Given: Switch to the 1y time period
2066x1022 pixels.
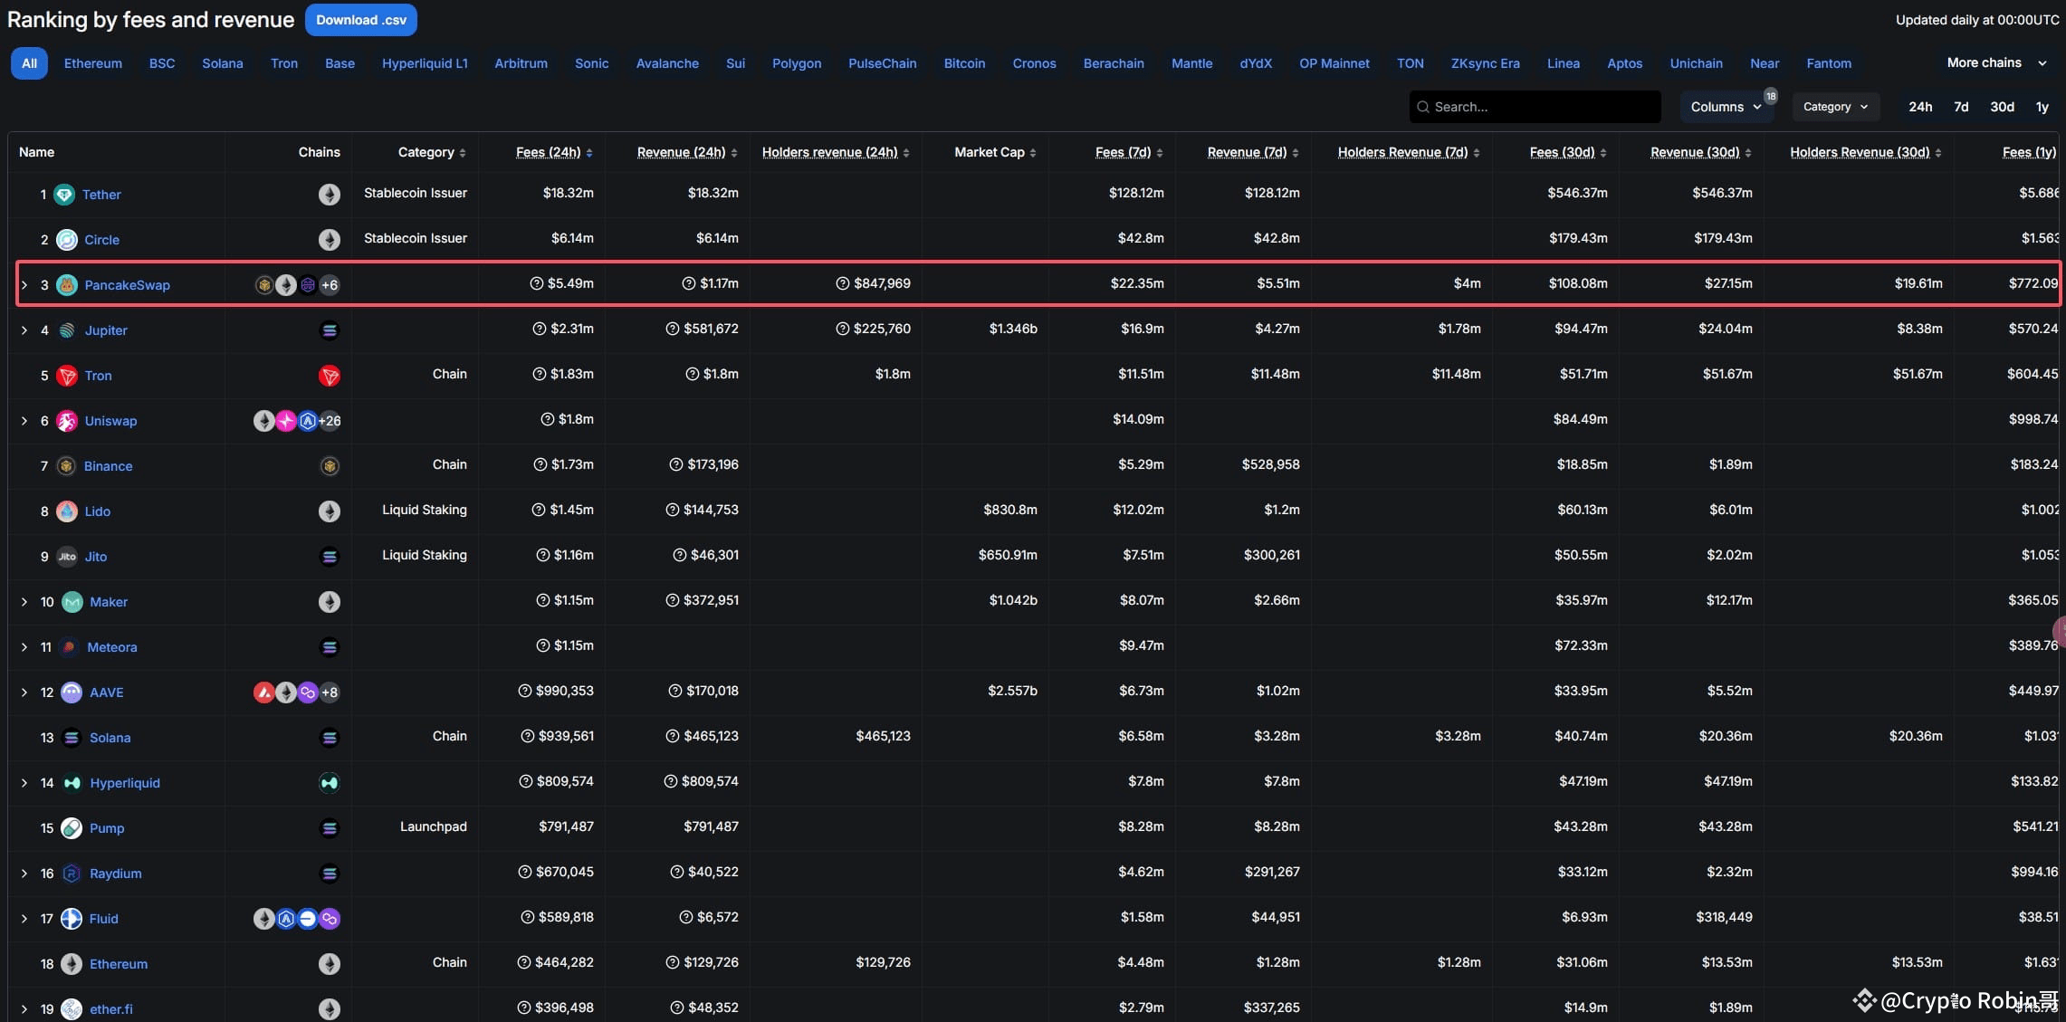Looking at the screenshot, I should (x=2042, y=107).
